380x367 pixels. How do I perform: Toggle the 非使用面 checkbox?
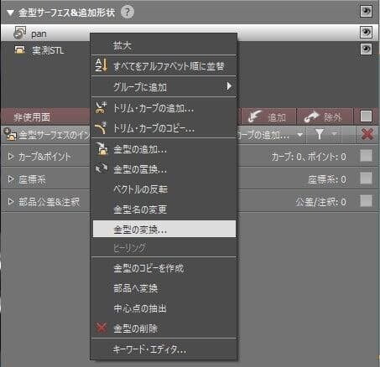pyautogui.click(x=366, y=116)
